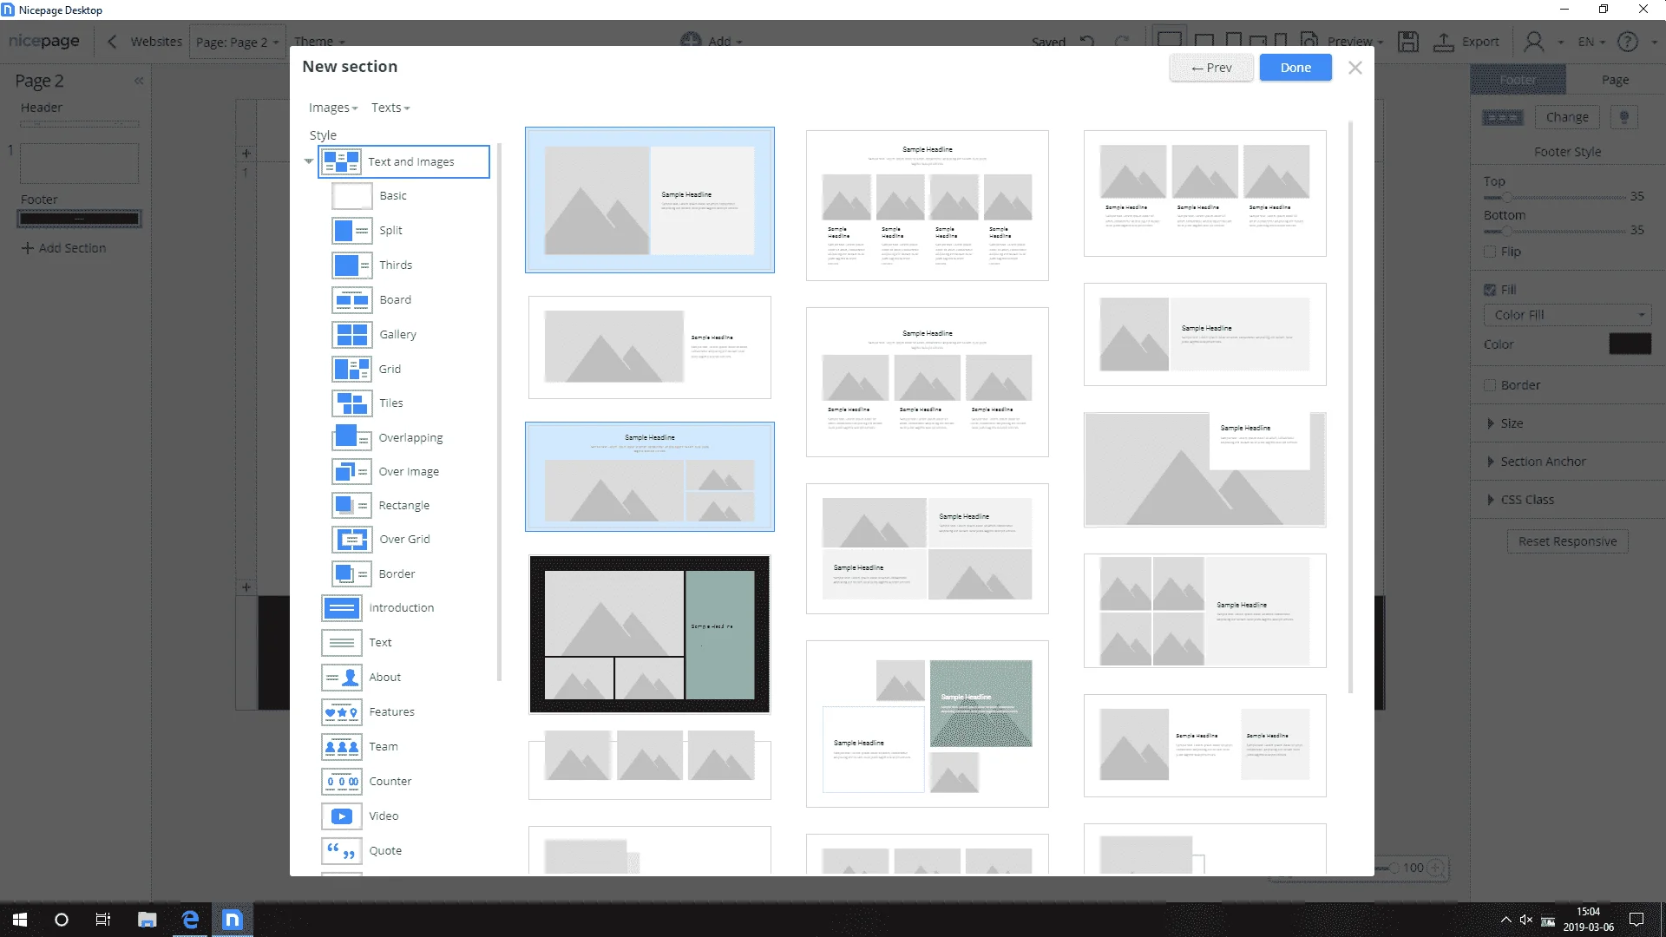Viewport: 1666px width, 937px height.
Task: Select the Introduction category icon
Action: (x=341, y=608)
